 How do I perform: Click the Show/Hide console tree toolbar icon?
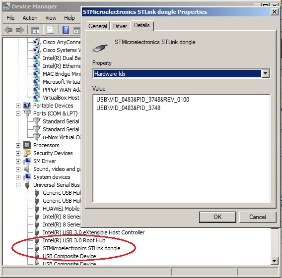(x=35, y=30)
